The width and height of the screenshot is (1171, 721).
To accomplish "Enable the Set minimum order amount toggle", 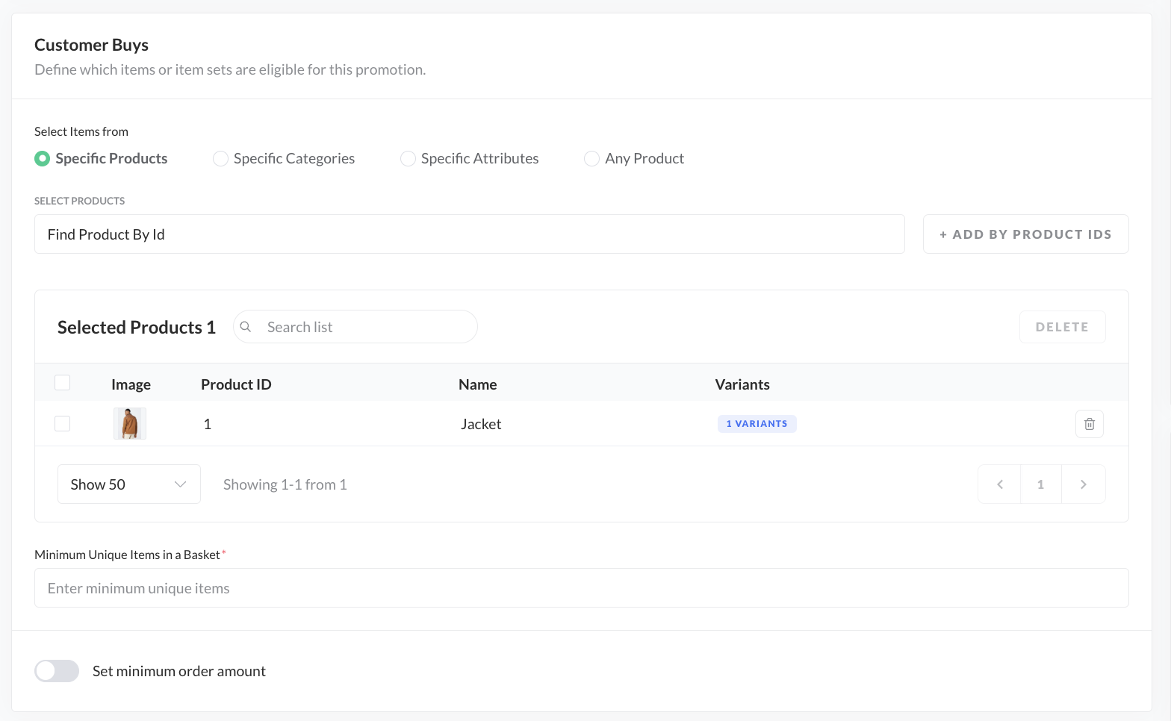I will [57, 671].
